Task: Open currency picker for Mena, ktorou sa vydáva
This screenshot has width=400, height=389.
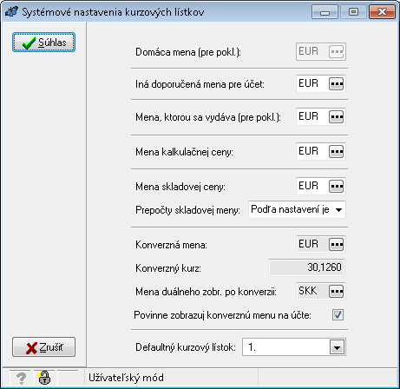Action: click(336, 117)
